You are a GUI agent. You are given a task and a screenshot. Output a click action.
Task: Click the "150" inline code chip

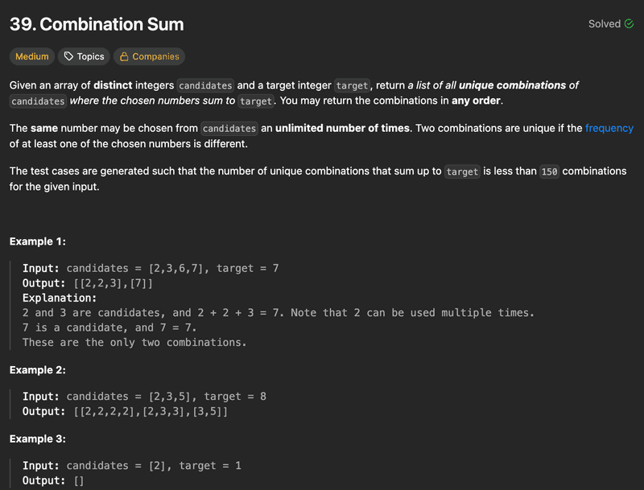coord(549,171)
